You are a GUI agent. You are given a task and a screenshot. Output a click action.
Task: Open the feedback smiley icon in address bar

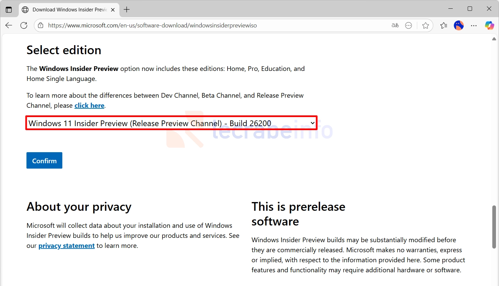409,25
